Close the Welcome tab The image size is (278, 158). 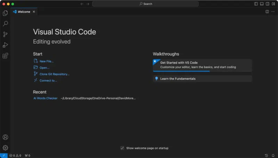34,12
